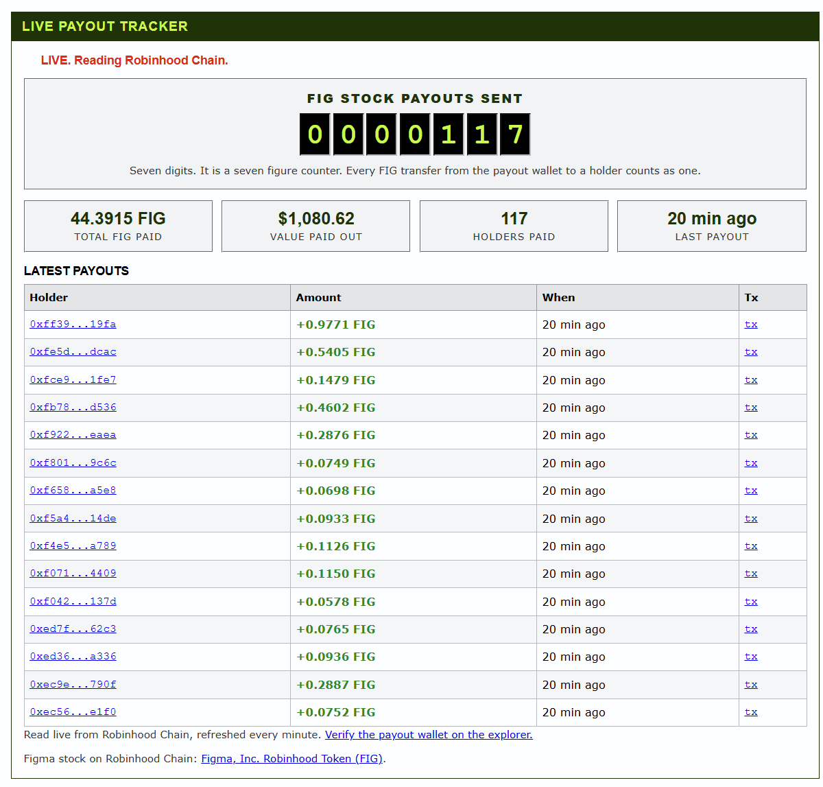Image resolution: width=823 pixels, height=787 pixels.
Task: Open Figma, Inc. Robinhood Token (FIG) link
Action: coord(291,758)
